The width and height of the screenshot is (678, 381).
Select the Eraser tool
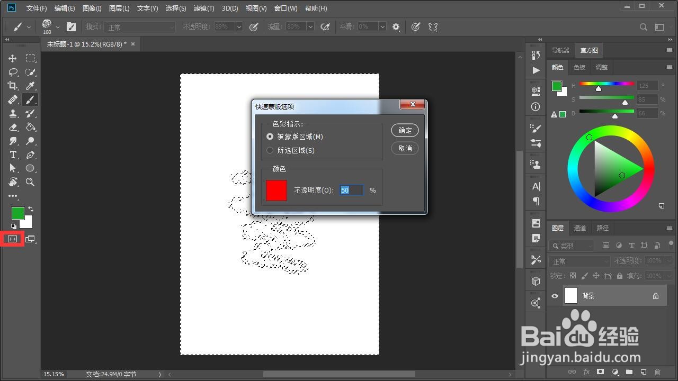[x=13, y=127]
